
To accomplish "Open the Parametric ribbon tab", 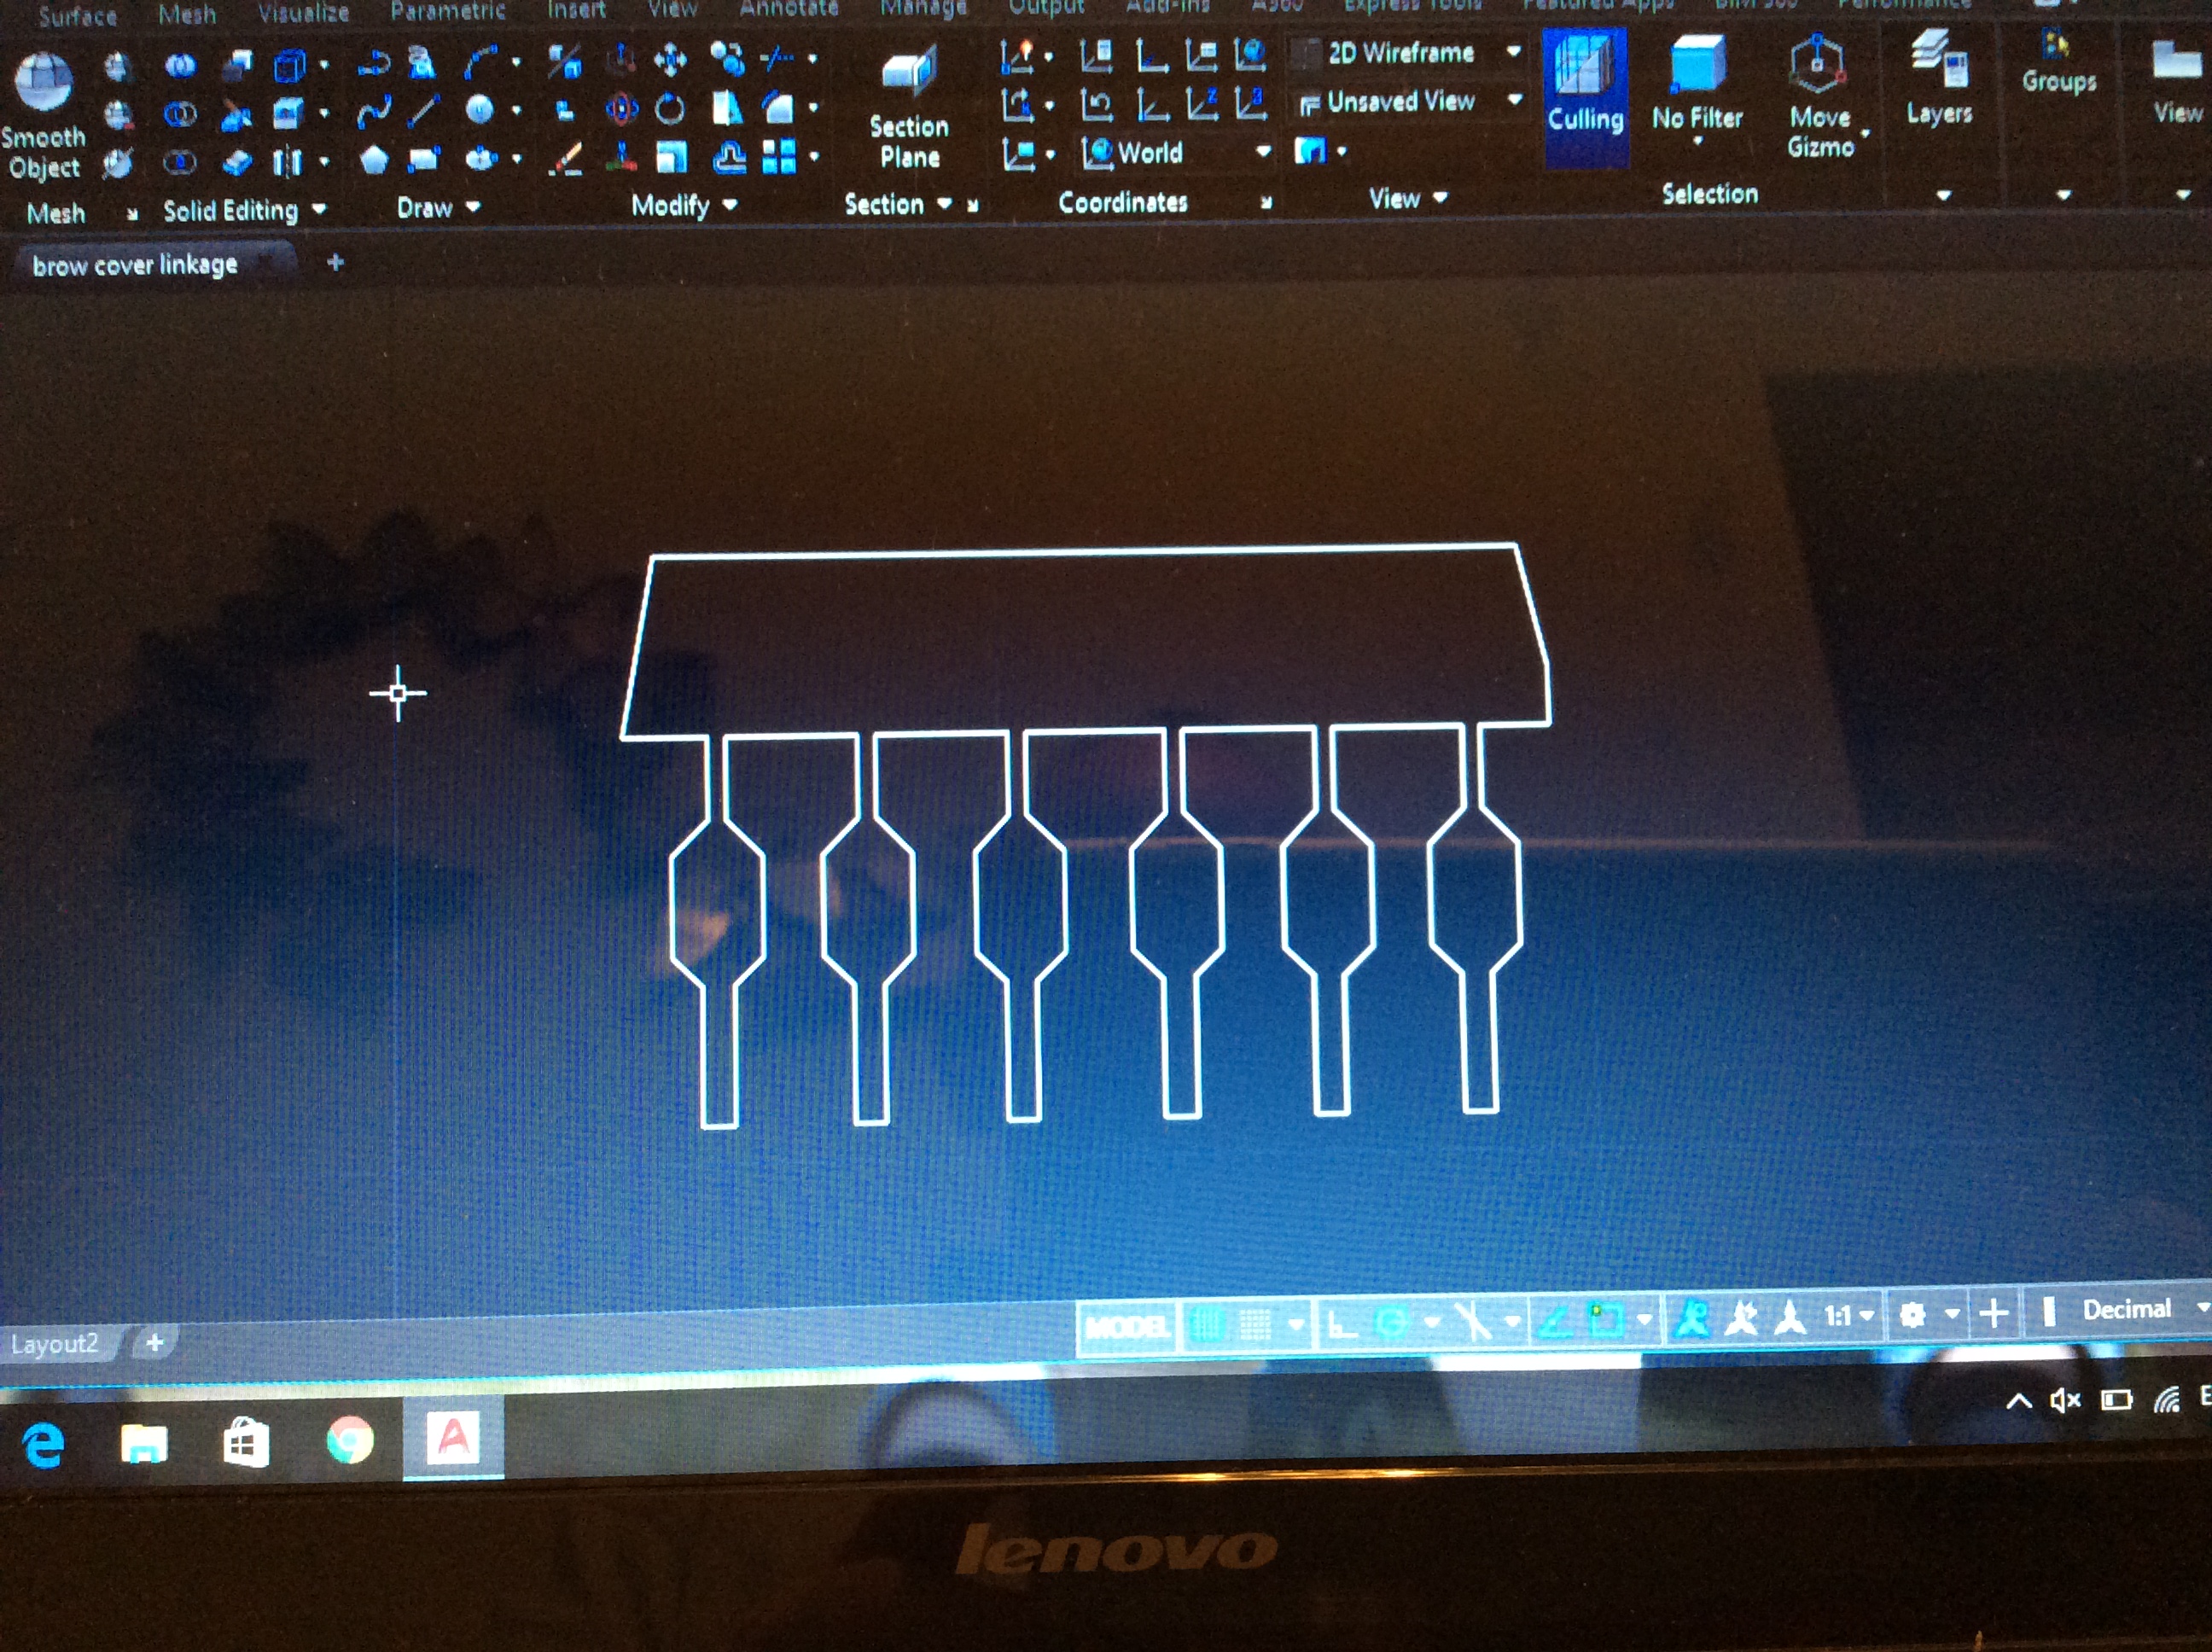I will 448,11.
